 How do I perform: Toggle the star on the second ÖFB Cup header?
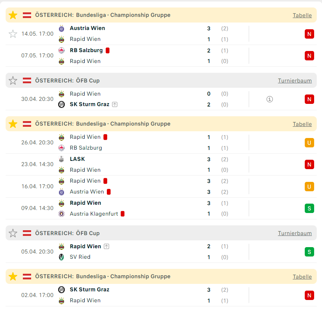(13, 233)
